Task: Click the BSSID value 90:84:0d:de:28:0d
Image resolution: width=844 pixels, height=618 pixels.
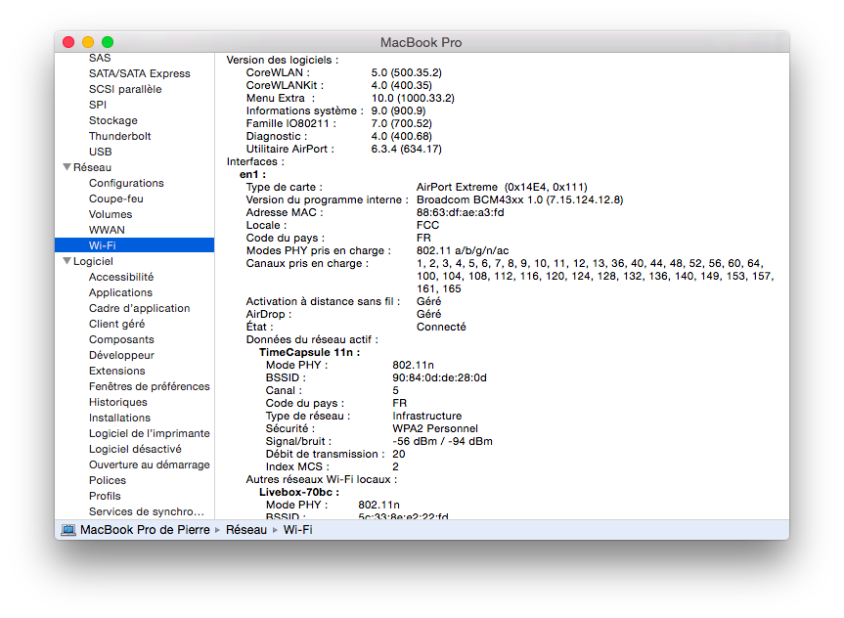Action: coord(439,377)
